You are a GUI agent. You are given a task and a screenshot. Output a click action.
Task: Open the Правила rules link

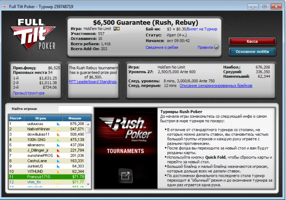tap(205, 48)
